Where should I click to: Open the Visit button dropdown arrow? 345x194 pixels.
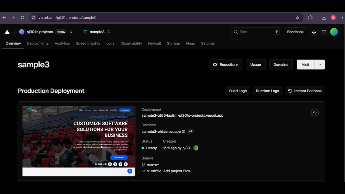(x=320, y=65)
